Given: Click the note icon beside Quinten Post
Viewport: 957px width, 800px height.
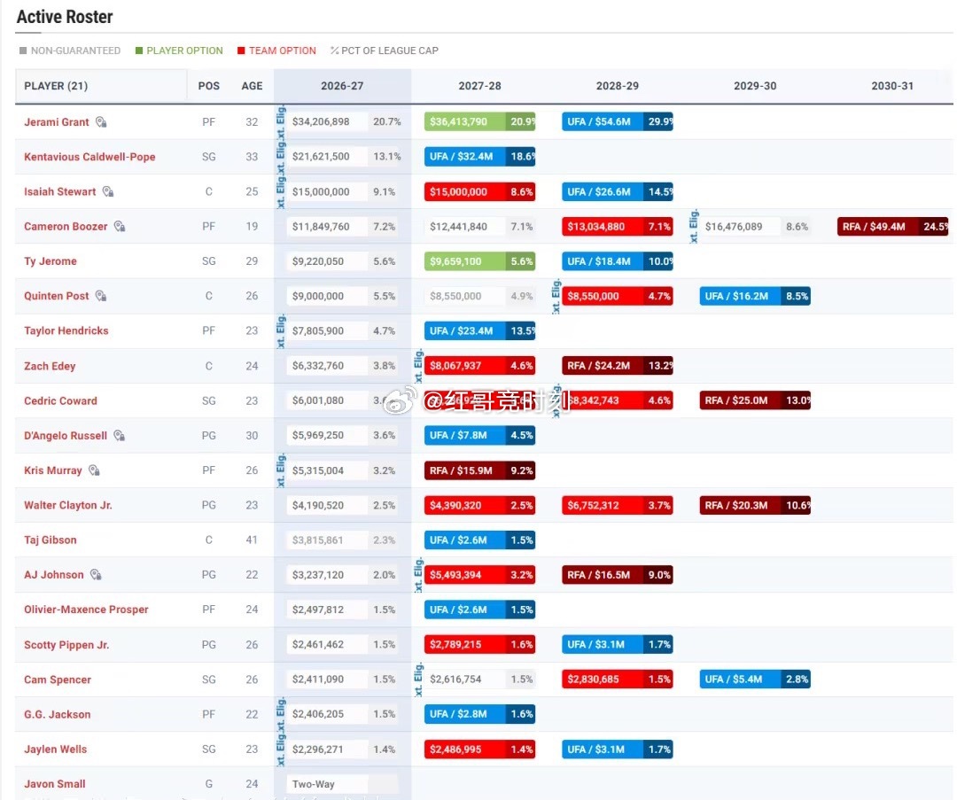Looking at the screenshot, I should click(101, 296).
